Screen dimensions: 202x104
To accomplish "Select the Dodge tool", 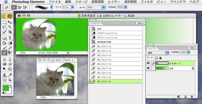I will (x=4, y=69).
